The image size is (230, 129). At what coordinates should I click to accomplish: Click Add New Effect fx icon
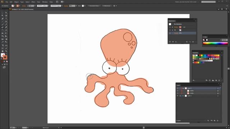176,42
